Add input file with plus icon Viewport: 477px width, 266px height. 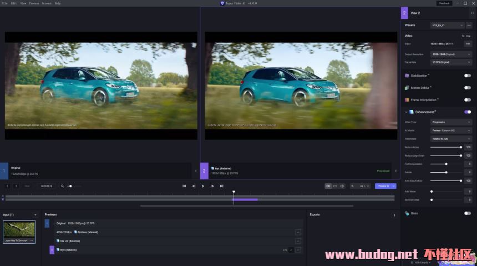click(x=35, y=214)
